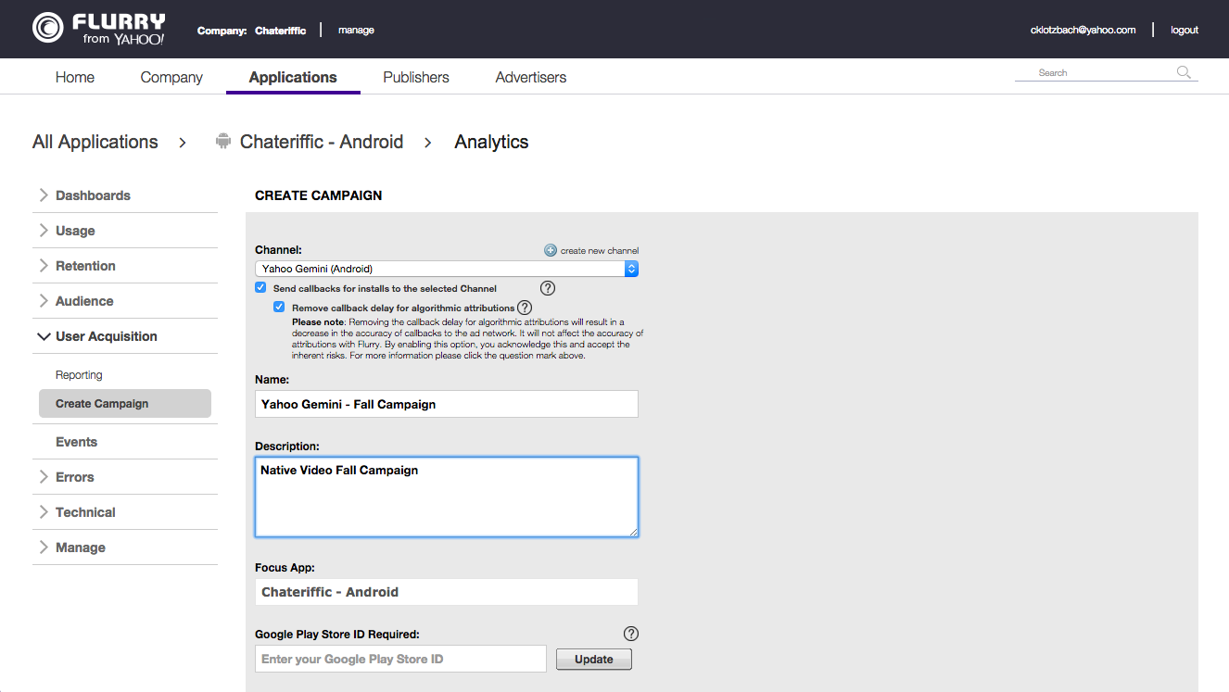The height and width of the screenshot is (692, 1229).
Task: Open Events in the sidebar
Action: (x=76, y=442)
